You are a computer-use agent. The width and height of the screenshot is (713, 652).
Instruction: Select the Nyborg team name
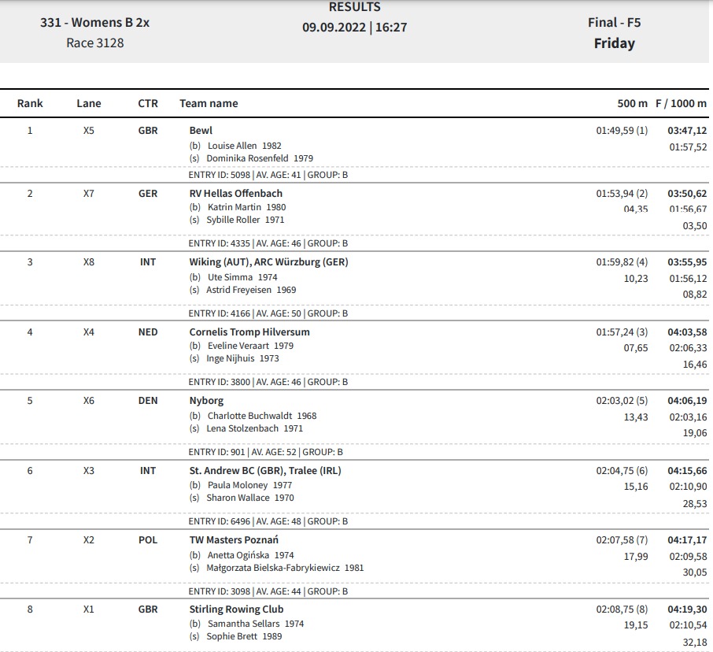[206, 401]
